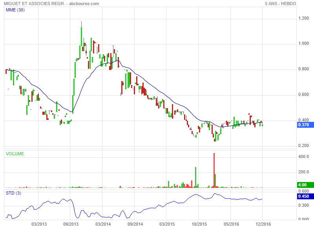This screenshot has height=228, width=314.
Task: Click the 0.600 price axis label
Action: 303,94
